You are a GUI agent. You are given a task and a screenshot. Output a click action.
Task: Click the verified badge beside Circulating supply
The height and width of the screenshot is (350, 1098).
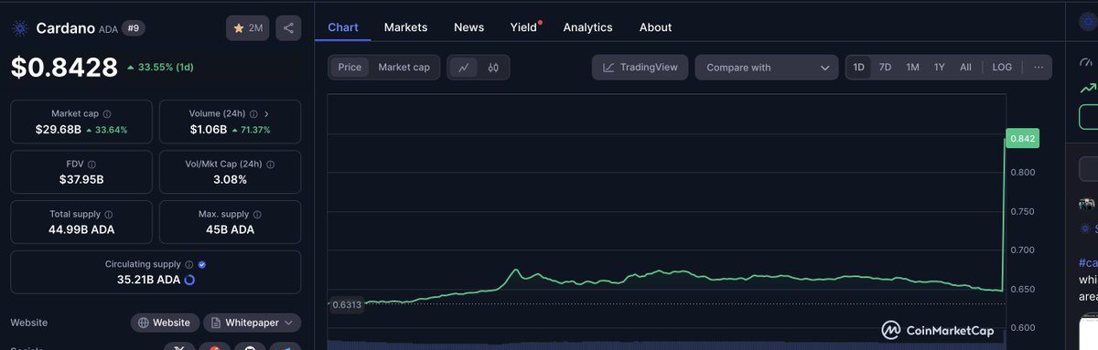click(201, 264)
